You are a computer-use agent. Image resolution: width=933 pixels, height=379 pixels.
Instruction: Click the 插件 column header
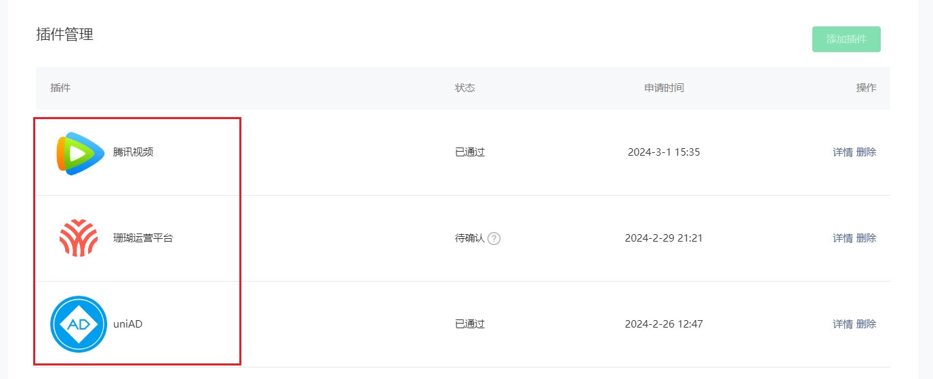tap(60, 88)
